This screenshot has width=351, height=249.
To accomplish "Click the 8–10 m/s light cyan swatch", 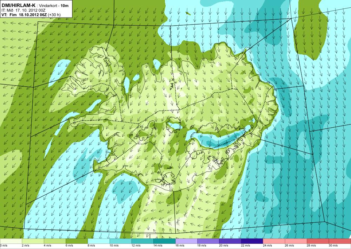I will pyautogui.click(x=99, y=241).
